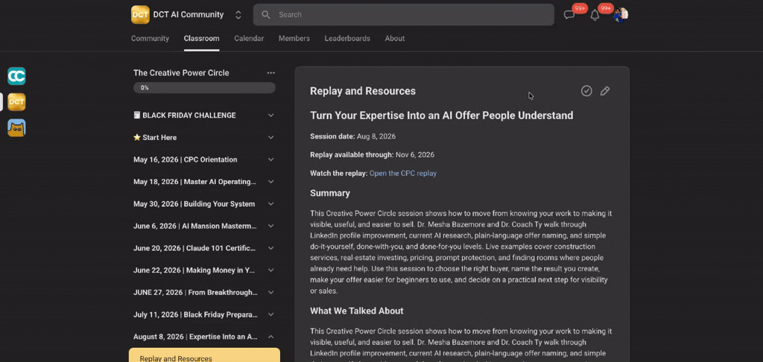Click The Creative Power Circle course title
The width and height of the screenshot is (763, 362).
tap(181, 73)
